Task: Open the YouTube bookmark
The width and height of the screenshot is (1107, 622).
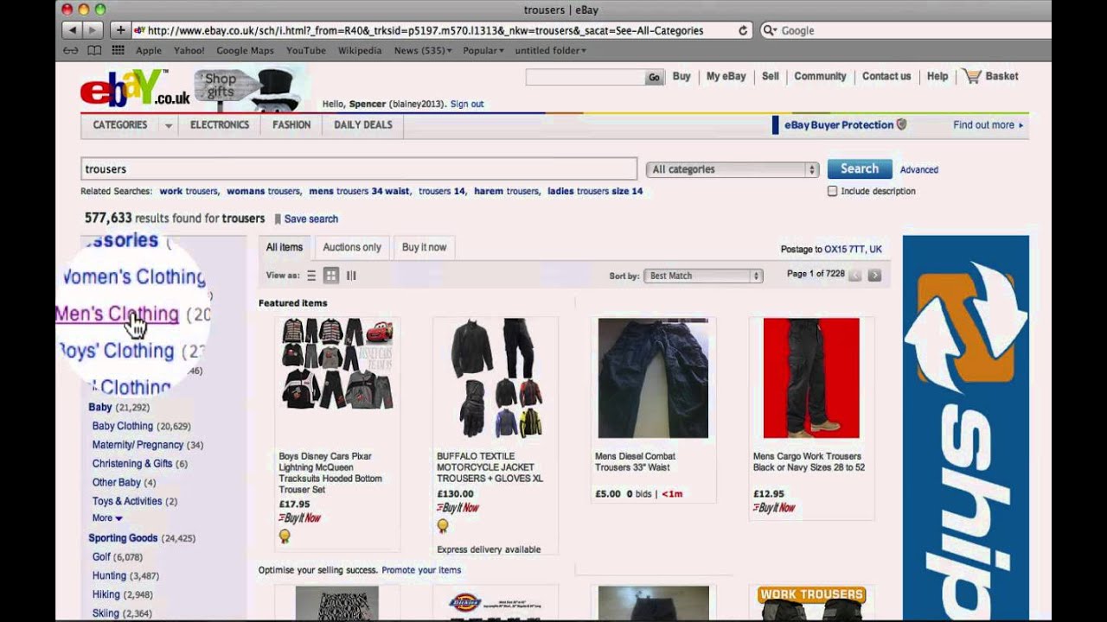Action: (x=306, y=50)
